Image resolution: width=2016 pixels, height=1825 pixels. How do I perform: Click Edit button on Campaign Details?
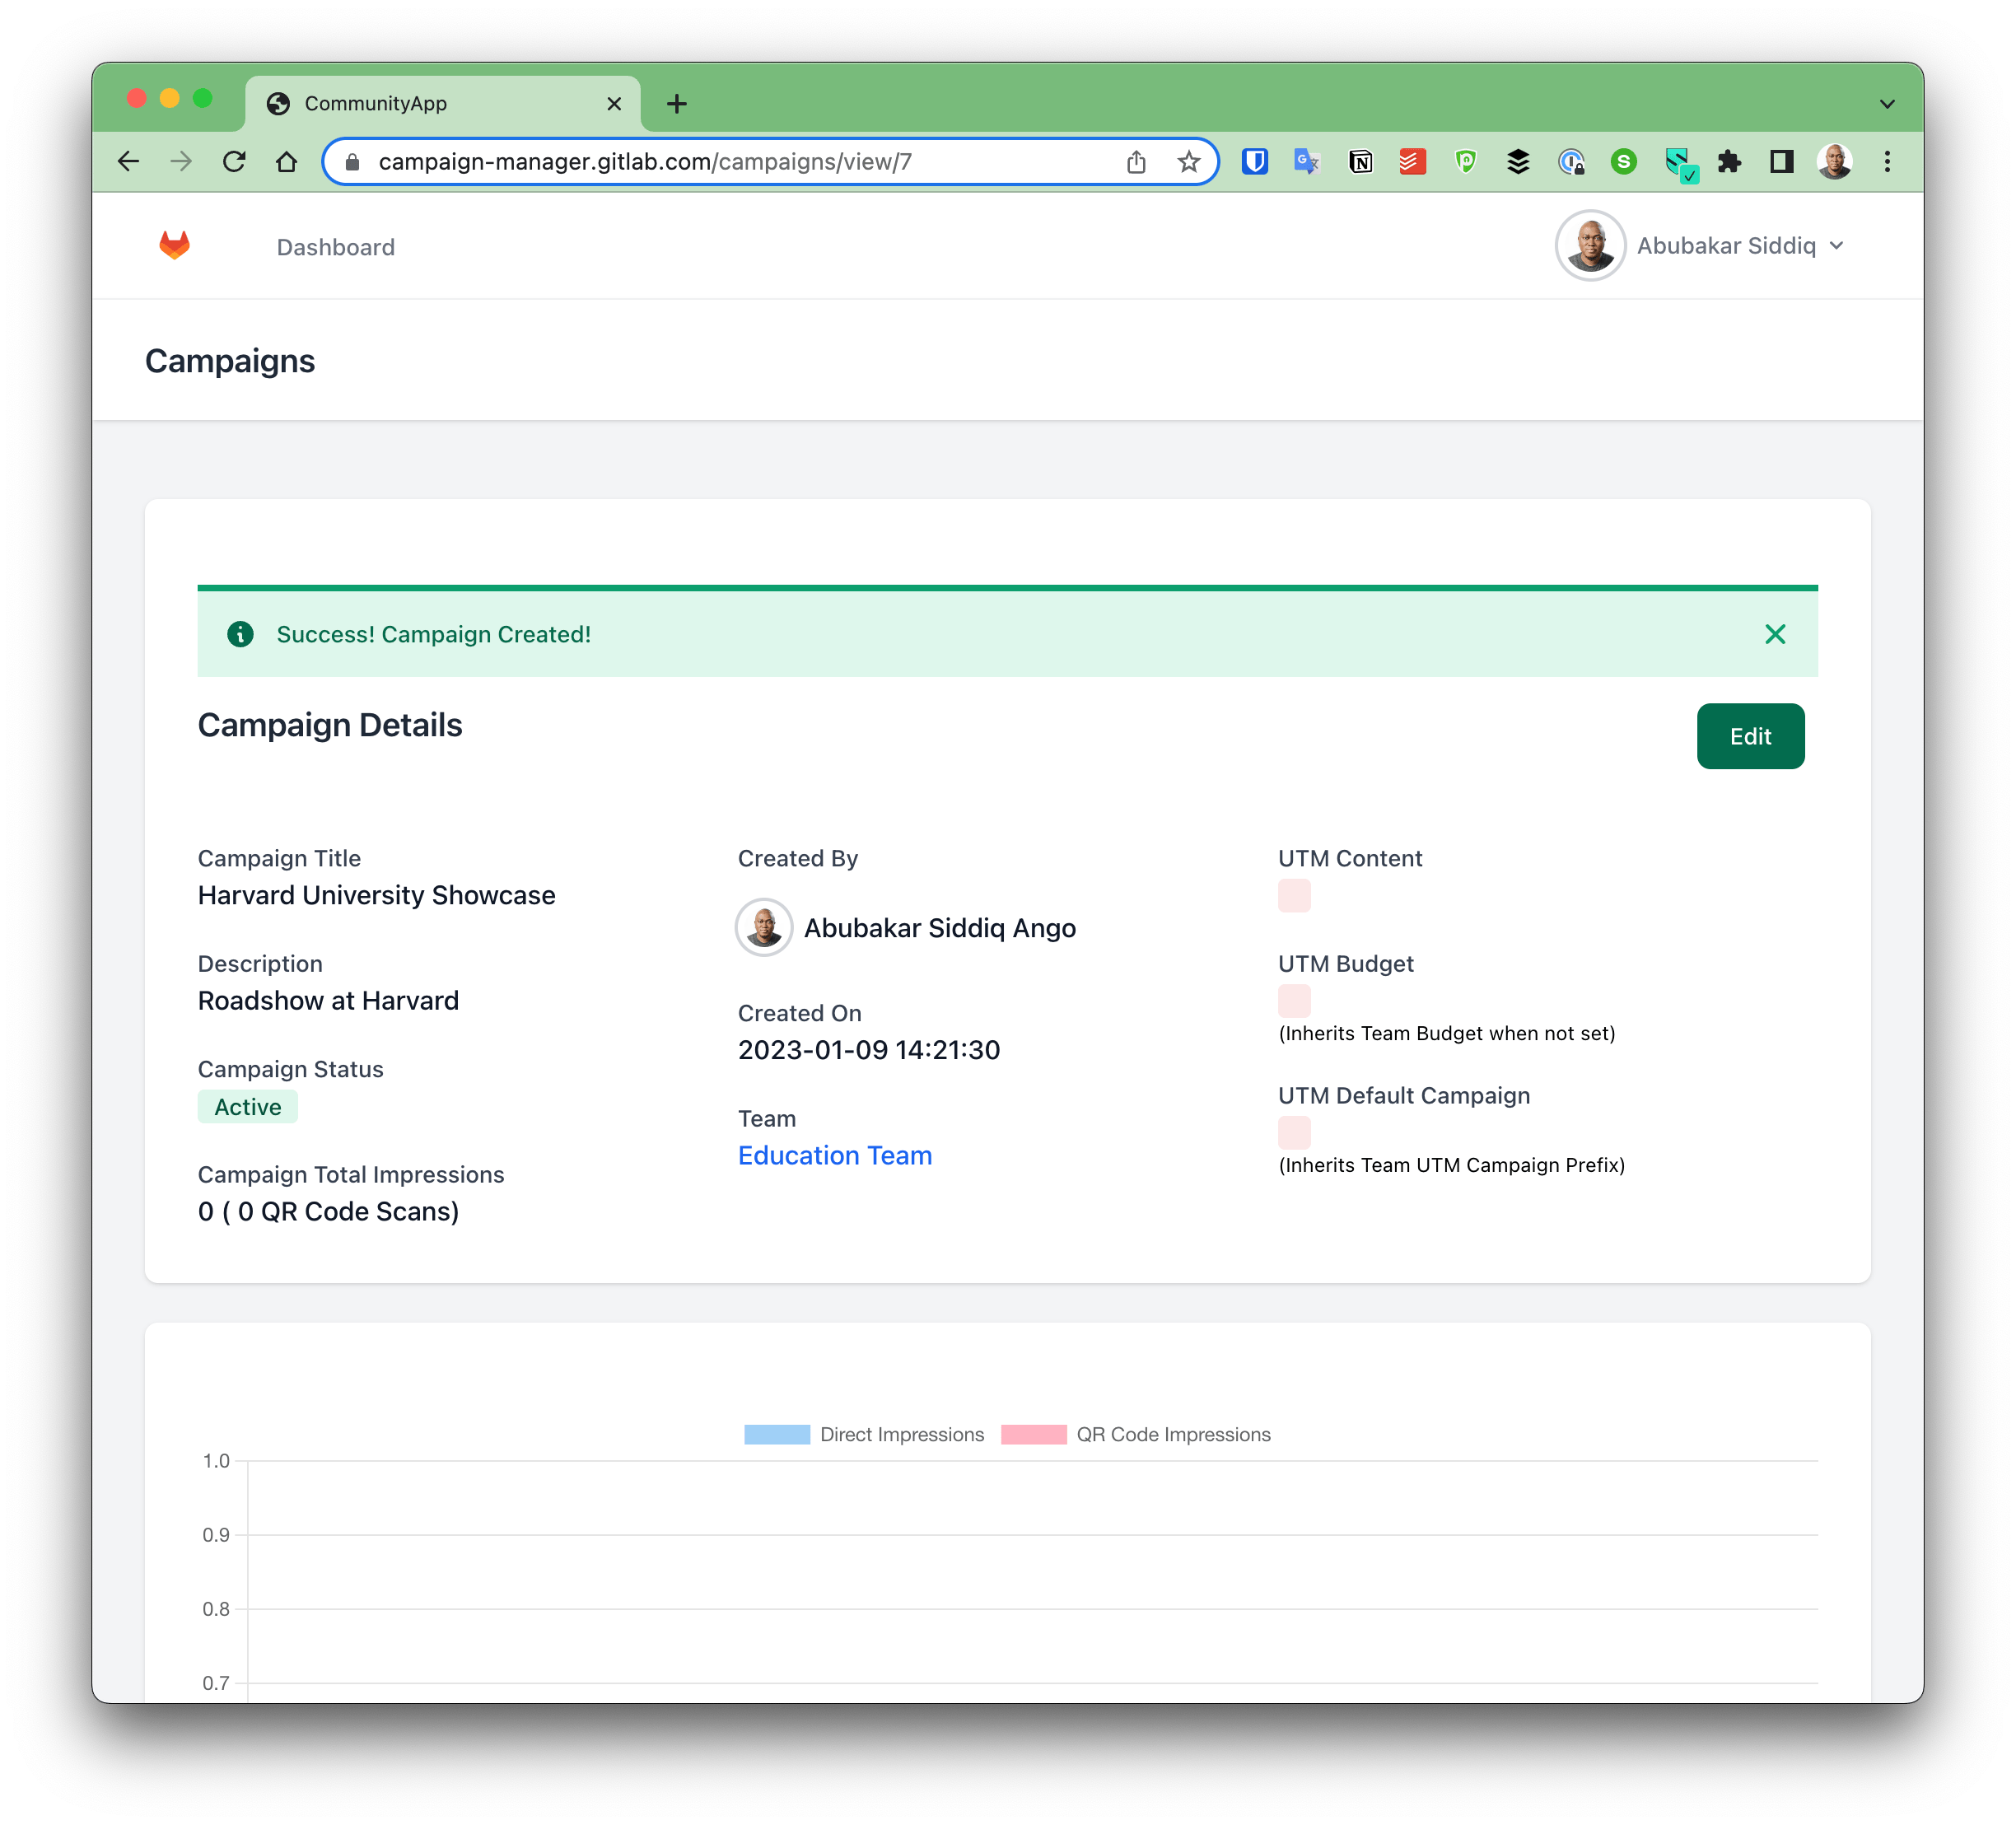point(1751,736)
